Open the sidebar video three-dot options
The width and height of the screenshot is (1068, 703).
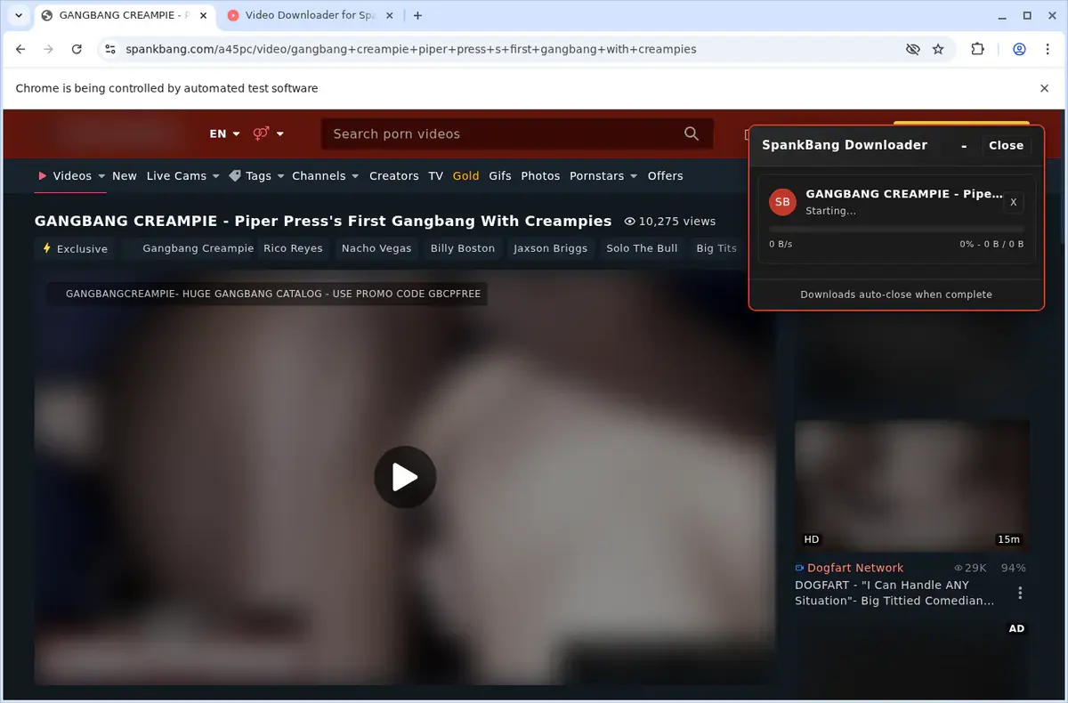click(x=1020, y=593)
